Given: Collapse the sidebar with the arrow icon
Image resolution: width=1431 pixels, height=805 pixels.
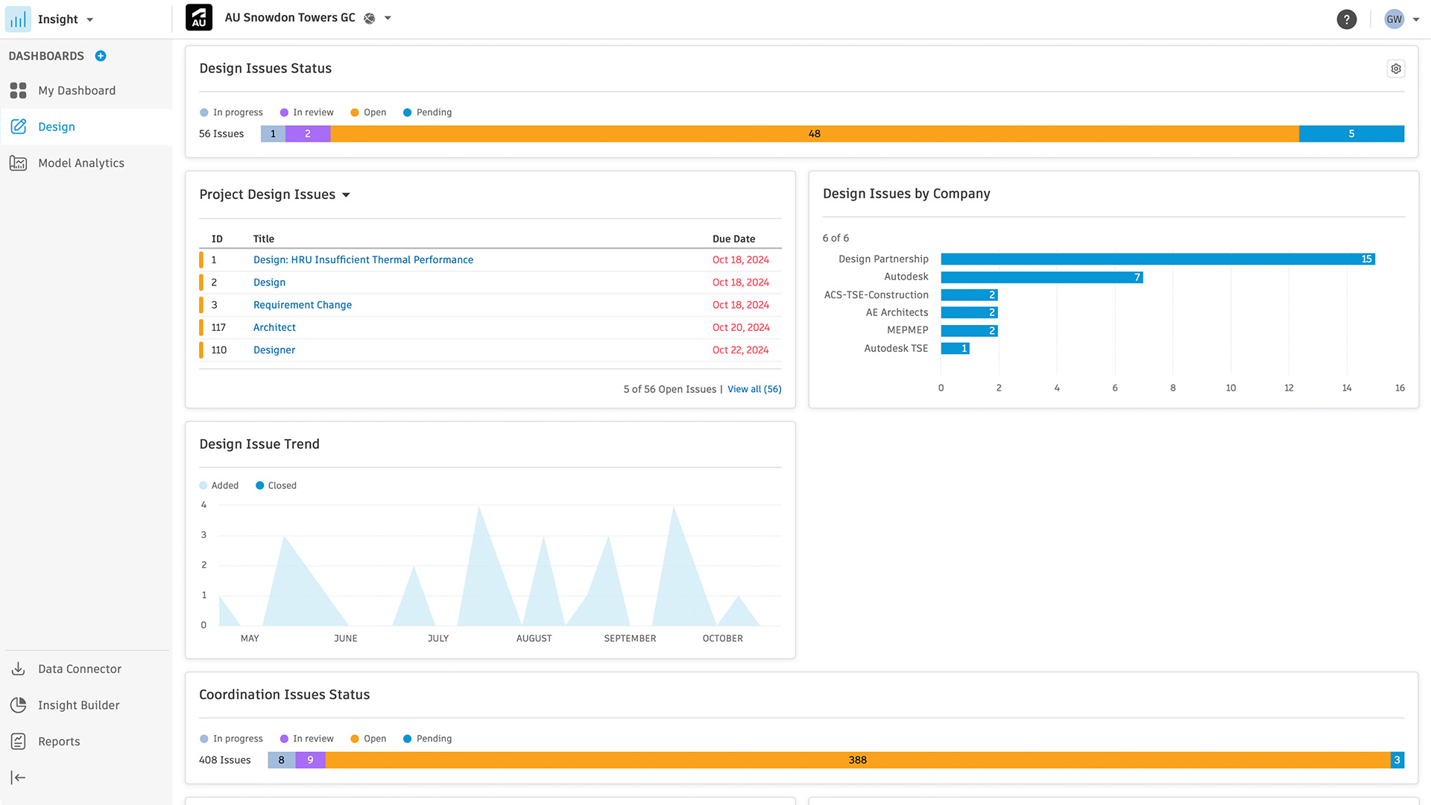Looking at the screenshot, I should pyautogui.click(x=19, y=777).
